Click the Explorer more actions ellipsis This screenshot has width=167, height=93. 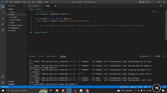pyautogui.click(x=24, y=6)
